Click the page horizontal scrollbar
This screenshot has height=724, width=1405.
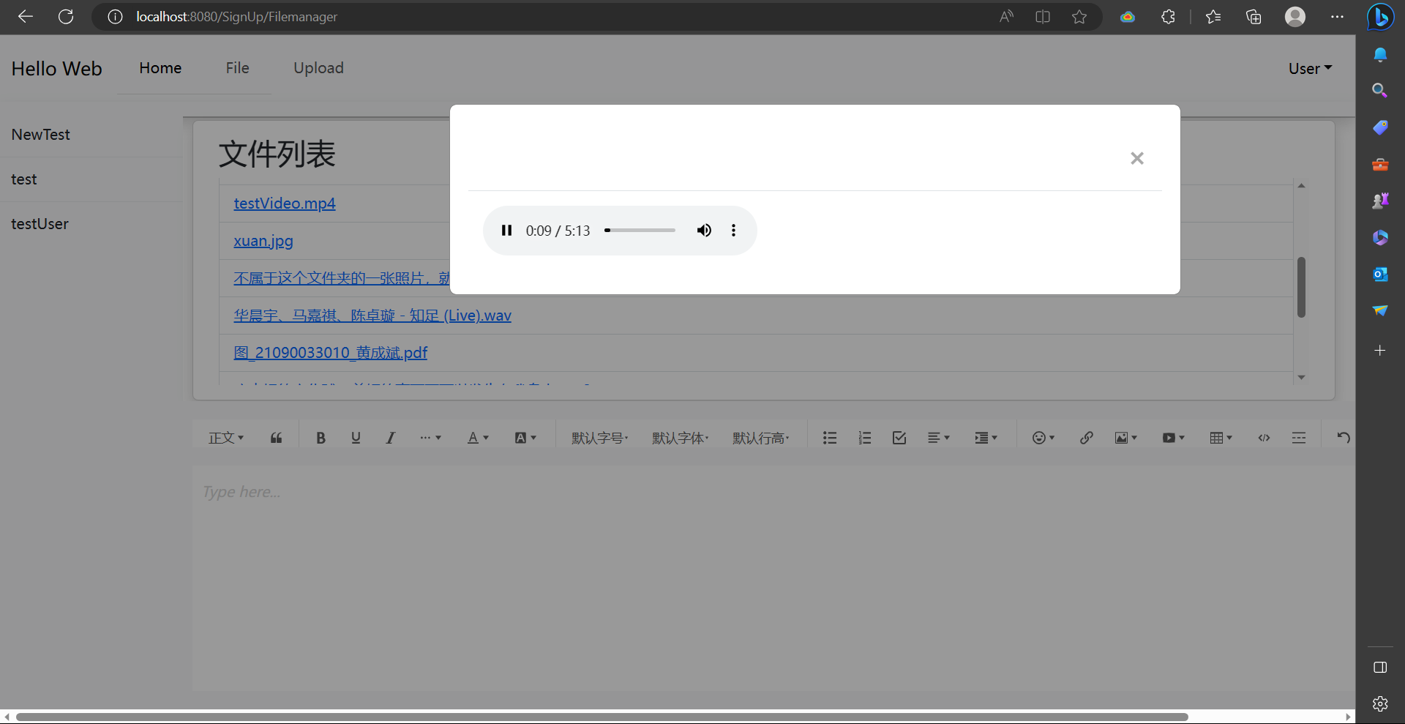602,717
